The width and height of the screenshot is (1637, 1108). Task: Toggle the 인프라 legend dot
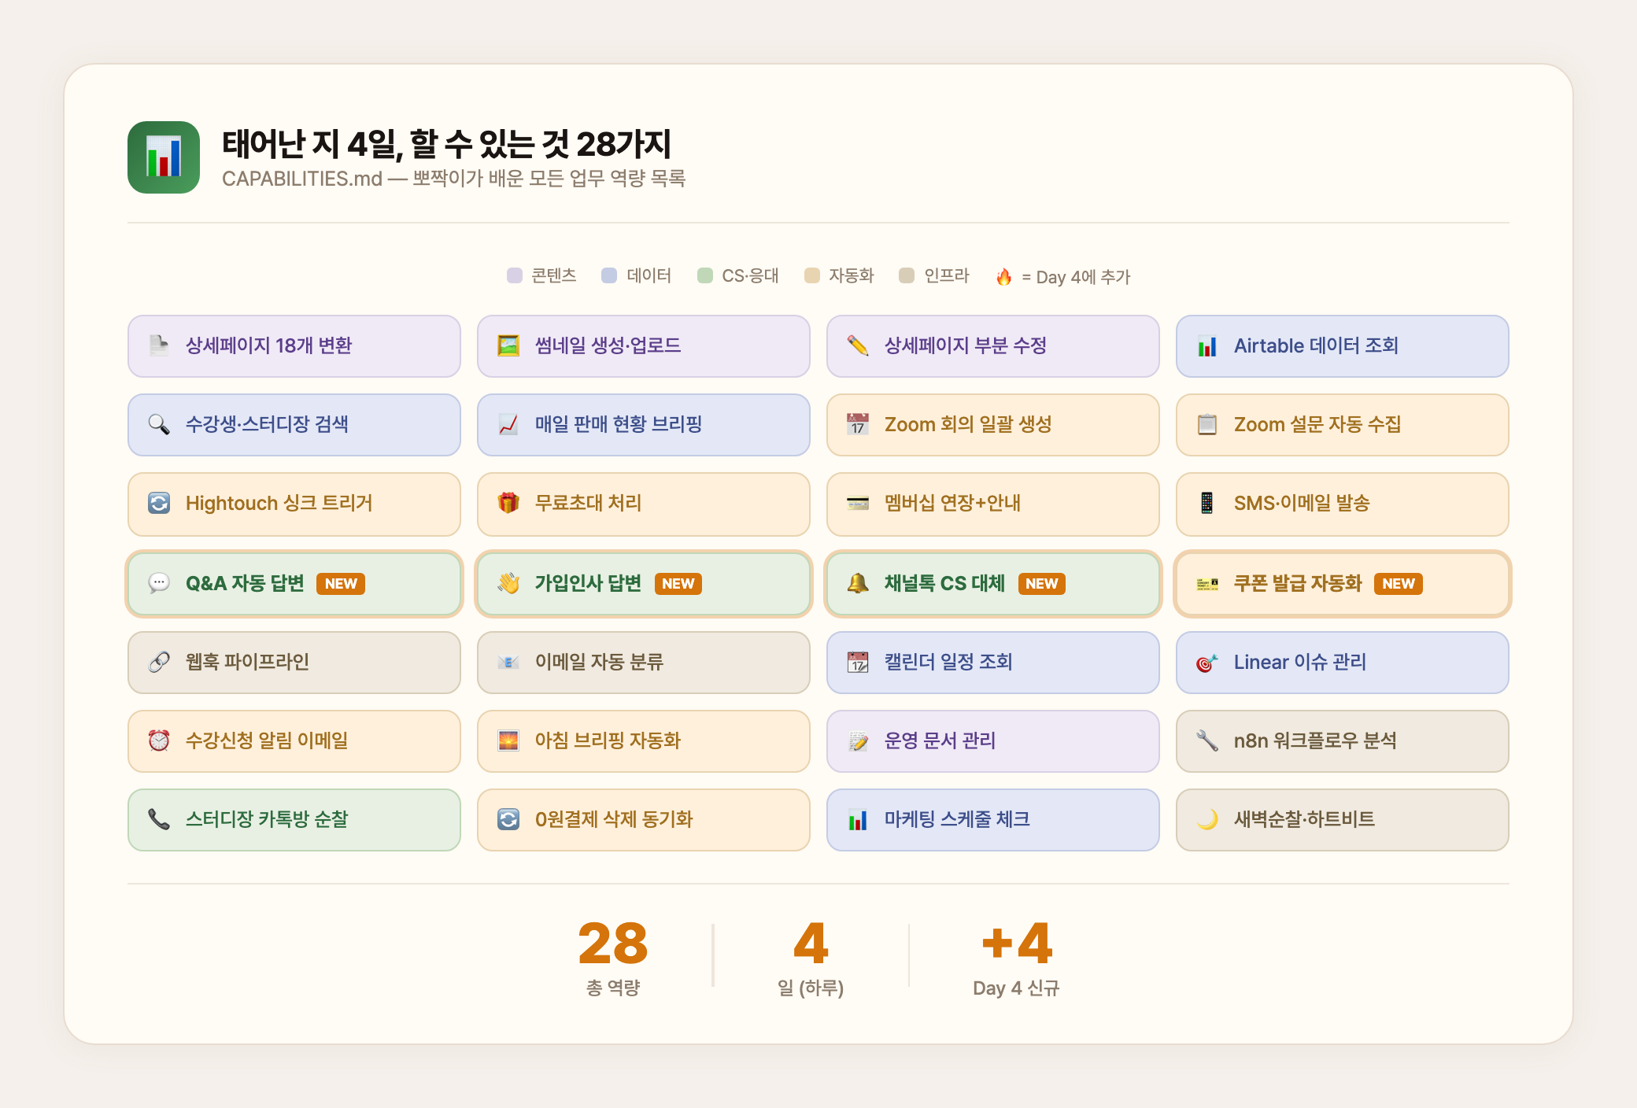click(907, 275)
